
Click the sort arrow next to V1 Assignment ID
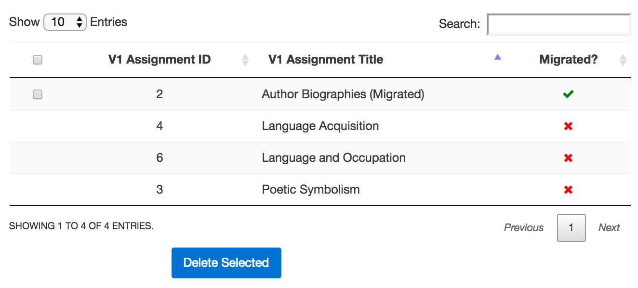point(246,60)
